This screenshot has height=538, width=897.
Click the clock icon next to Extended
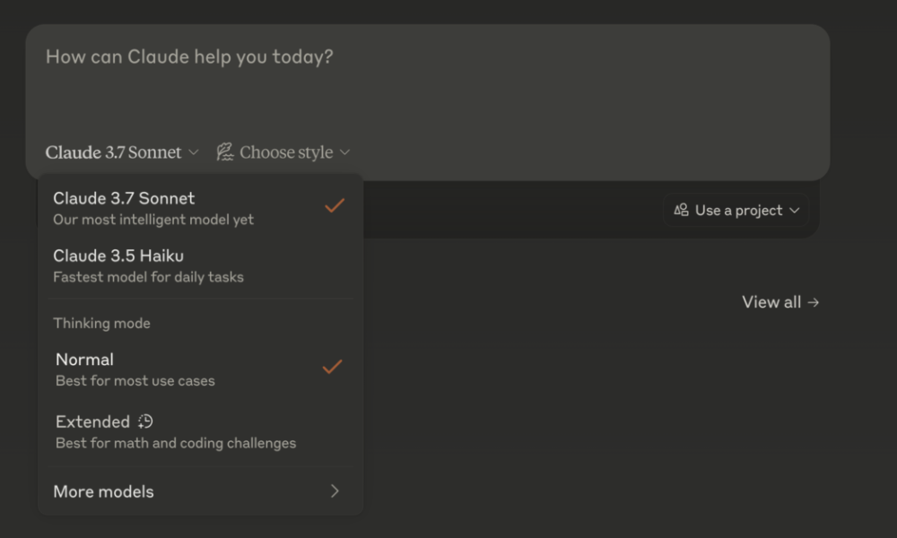tap(145, 421)
